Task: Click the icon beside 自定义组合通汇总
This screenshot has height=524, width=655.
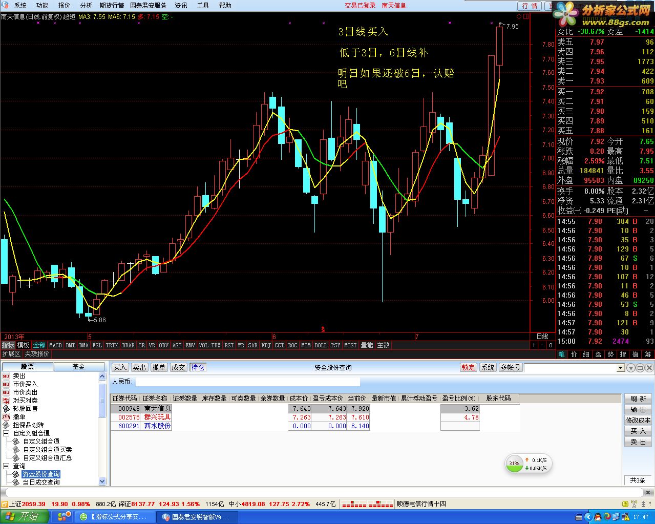Action: coord(16,458)
